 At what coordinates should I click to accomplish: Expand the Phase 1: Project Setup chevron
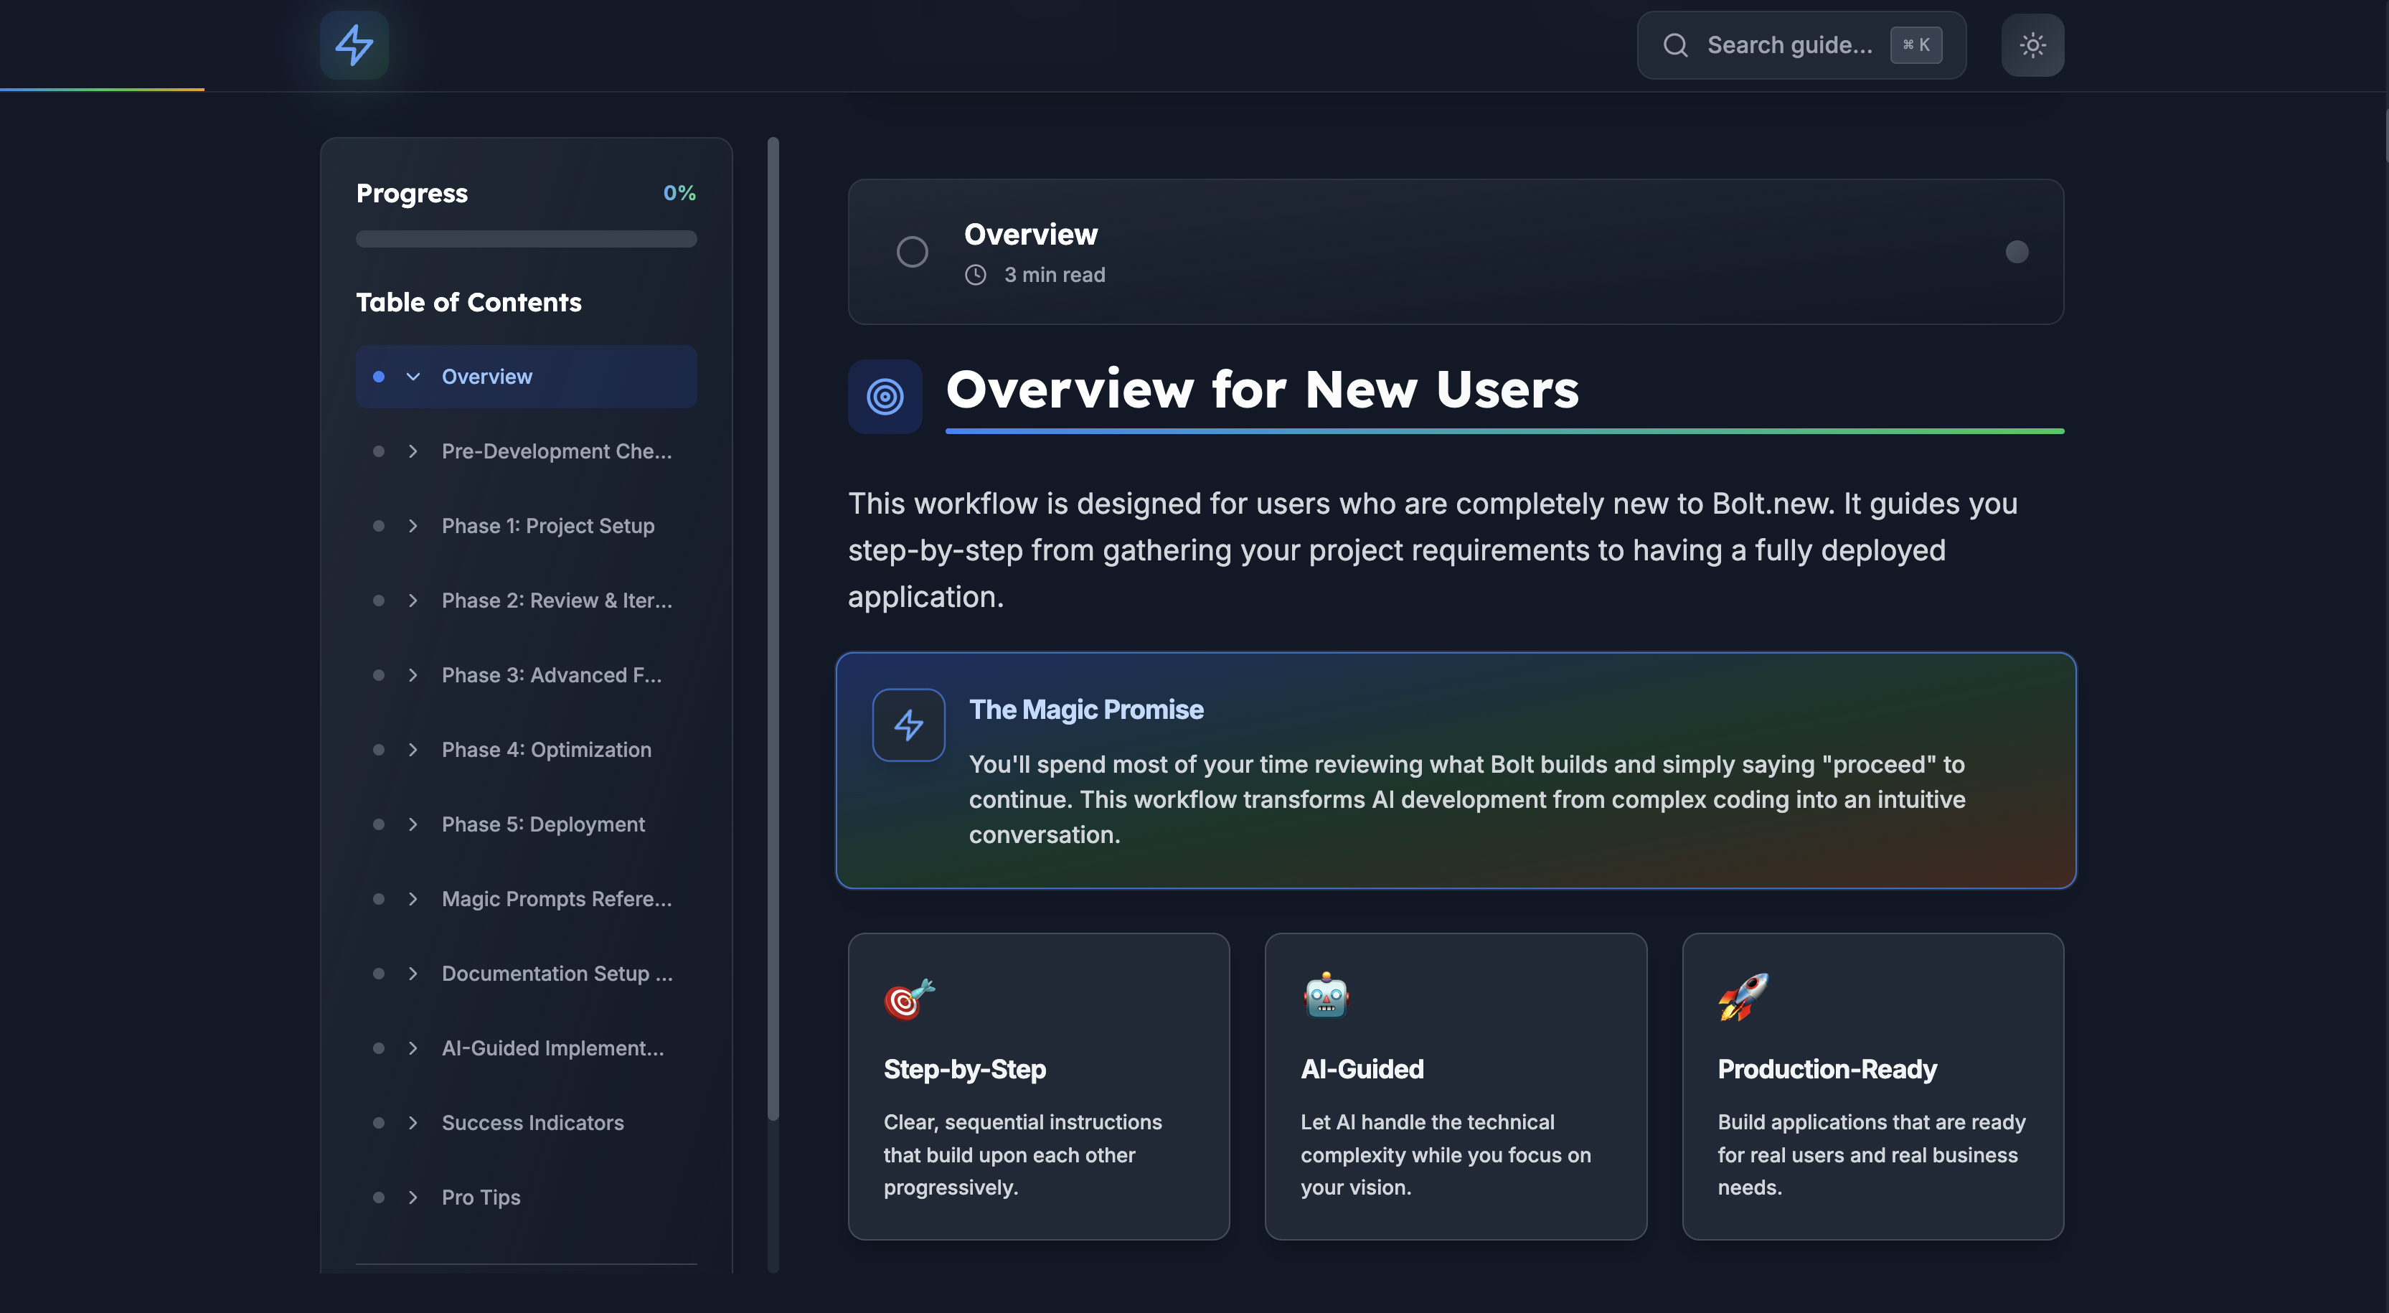[413, 526]
